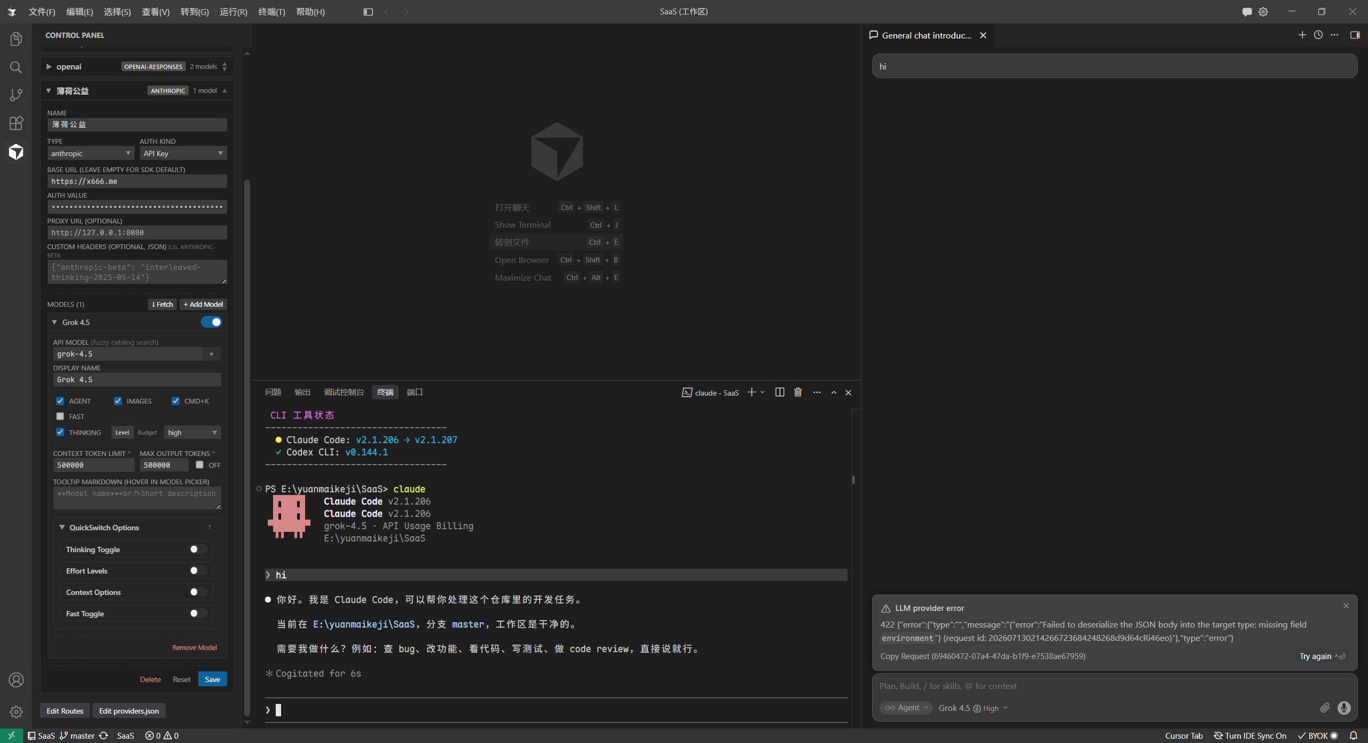Open chat panel more actions ellipsis
Viewport: 1368px width, 743px height.
click(1335, 35)
